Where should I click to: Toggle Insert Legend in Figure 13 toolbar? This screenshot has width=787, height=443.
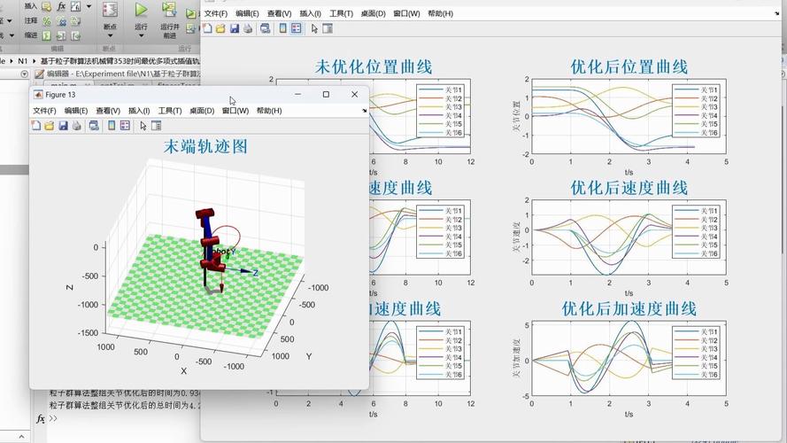(125, 126)
